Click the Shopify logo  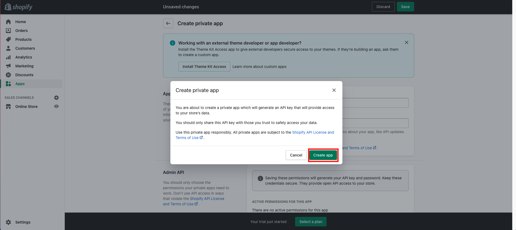point(18,7)
